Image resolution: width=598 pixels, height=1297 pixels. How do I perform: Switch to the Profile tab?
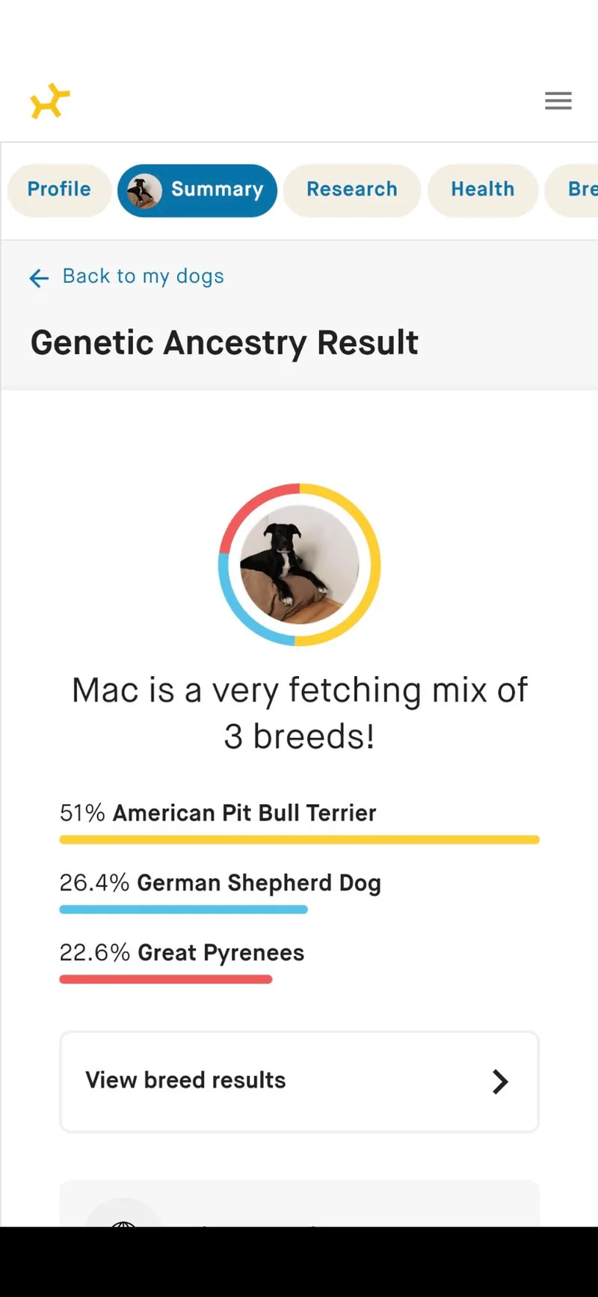point(59,190)
